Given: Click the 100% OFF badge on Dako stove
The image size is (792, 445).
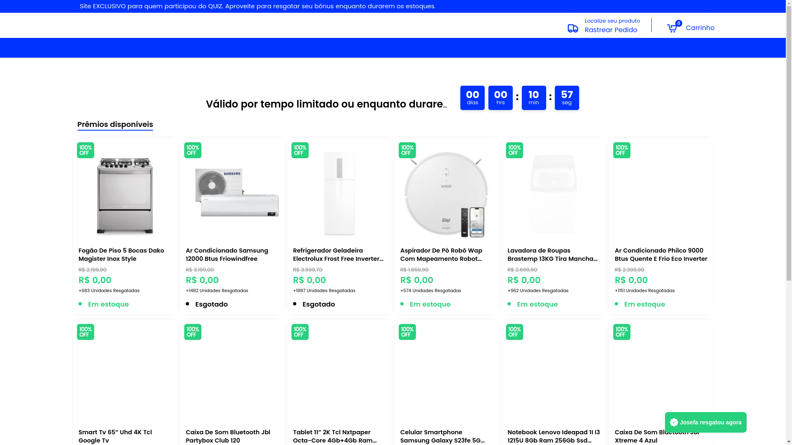Looking at the screenshot, I should click(85, 150).
